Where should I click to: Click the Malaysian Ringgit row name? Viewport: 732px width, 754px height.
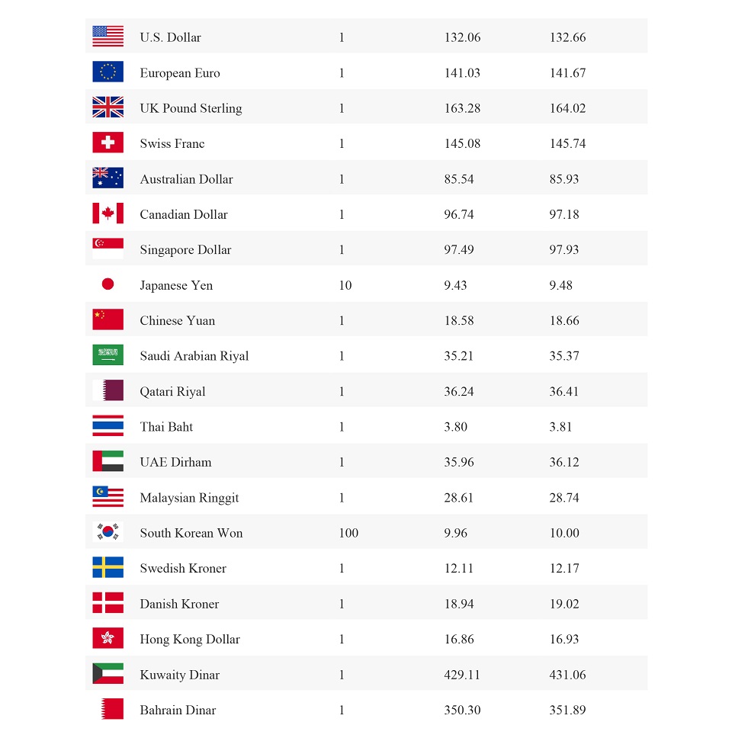coord(189,498)
